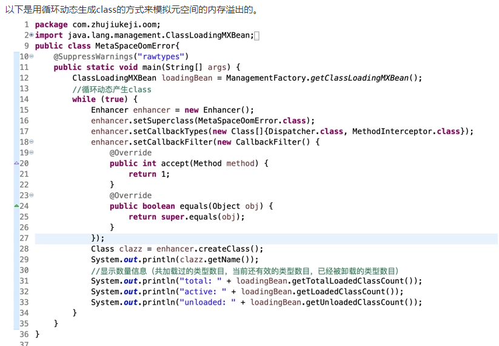Click setSuperclass on line 16

163,121
